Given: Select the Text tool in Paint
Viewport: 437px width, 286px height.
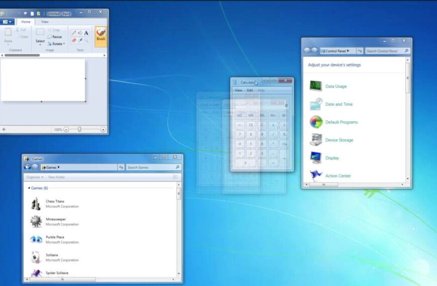Looking at the screenshot, I should tap(86, 33).
